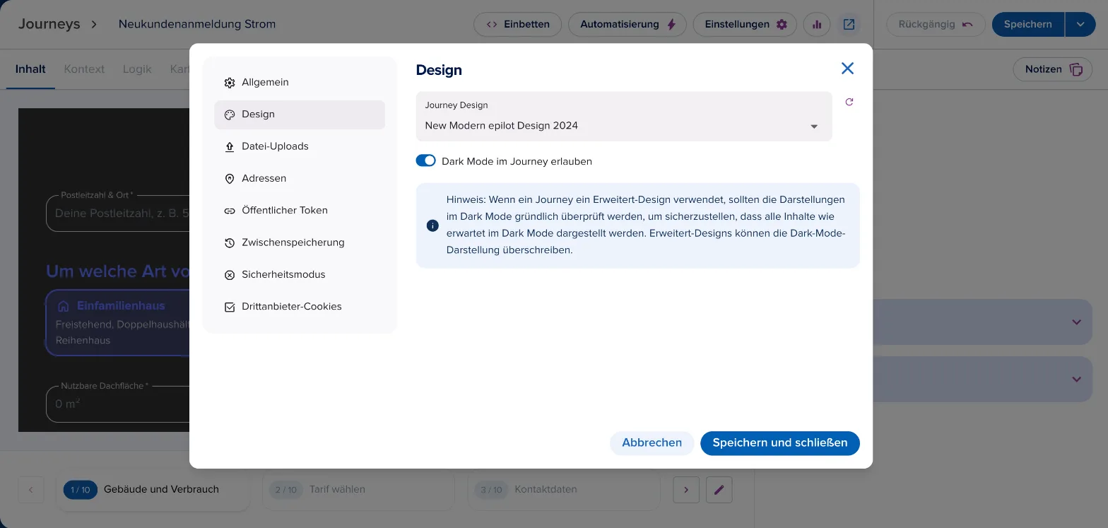Go to next step arrow button
1108x528 pixels.
click(x=686, y=489)
